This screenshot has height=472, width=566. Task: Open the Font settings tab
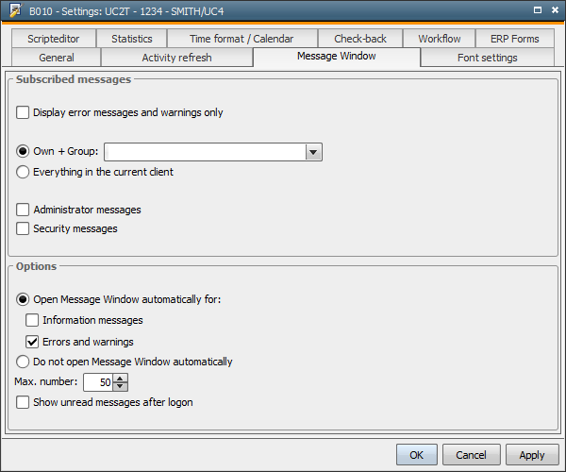tap(488, 58)
